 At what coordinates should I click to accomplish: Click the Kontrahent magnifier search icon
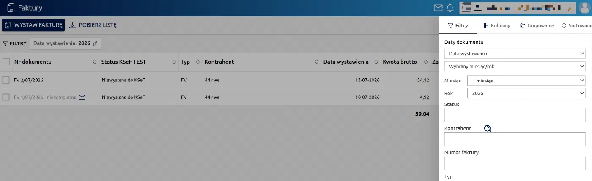(488, 129)
